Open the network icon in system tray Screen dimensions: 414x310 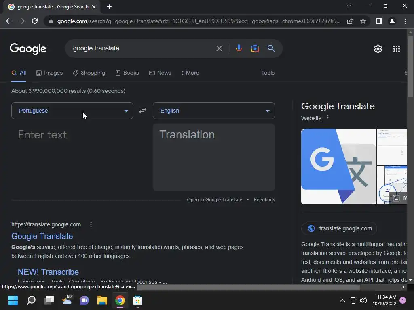353,300
